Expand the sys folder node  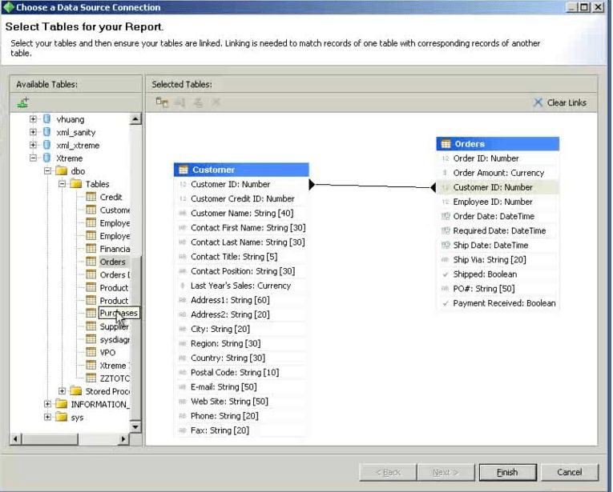[47, 418]
